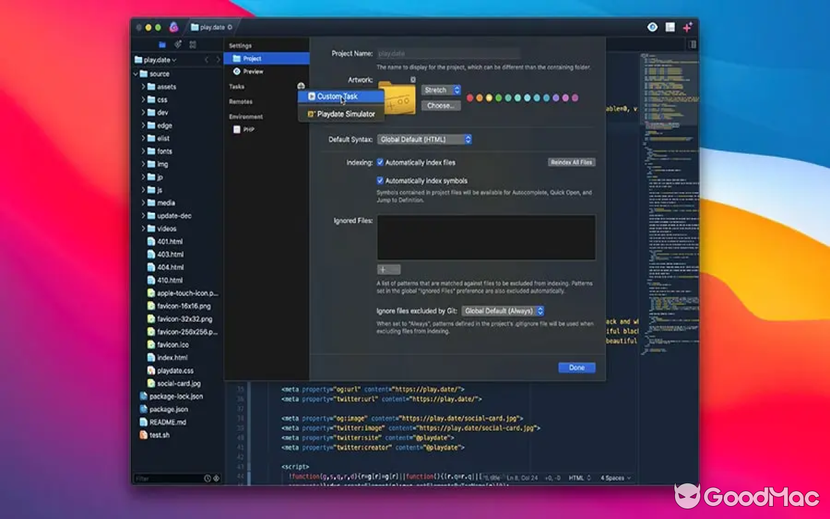
Task: Open the Stretch dropdown next to Artwork
Action: (441, 90)
